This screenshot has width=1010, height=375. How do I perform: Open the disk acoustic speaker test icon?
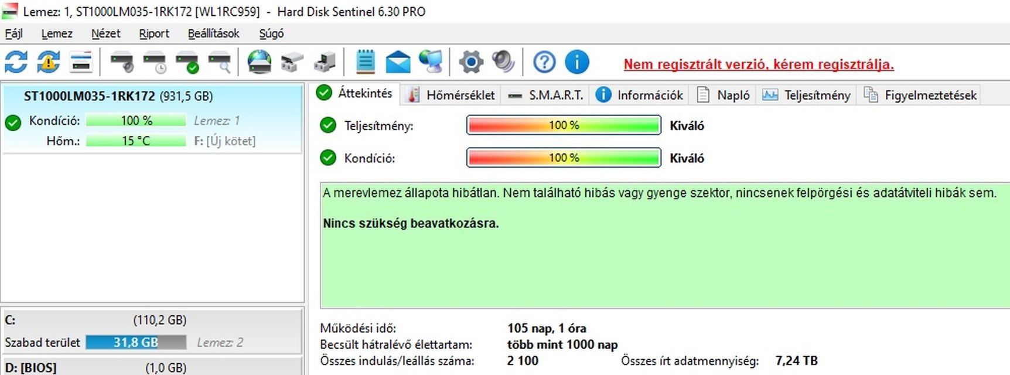[x=122, y=62]
